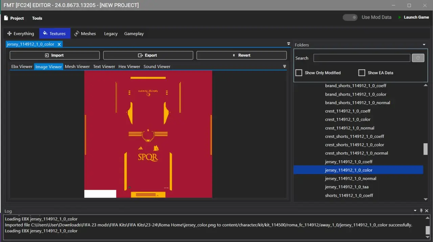This screenshot has width=433, height=242.
Task: Select crest_shorts_114912_1_0_coeff item
Action: point(355,137)
